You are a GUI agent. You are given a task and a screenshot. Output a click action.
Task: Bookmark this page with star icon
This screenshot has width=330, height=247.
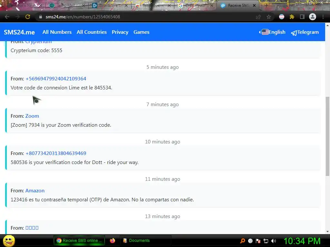point(269,17)
